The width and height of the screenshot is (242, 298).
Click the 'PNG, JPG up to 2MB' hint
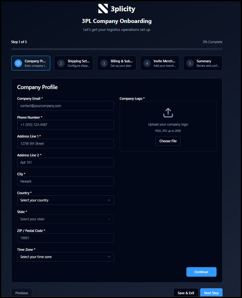click(168, 131)
